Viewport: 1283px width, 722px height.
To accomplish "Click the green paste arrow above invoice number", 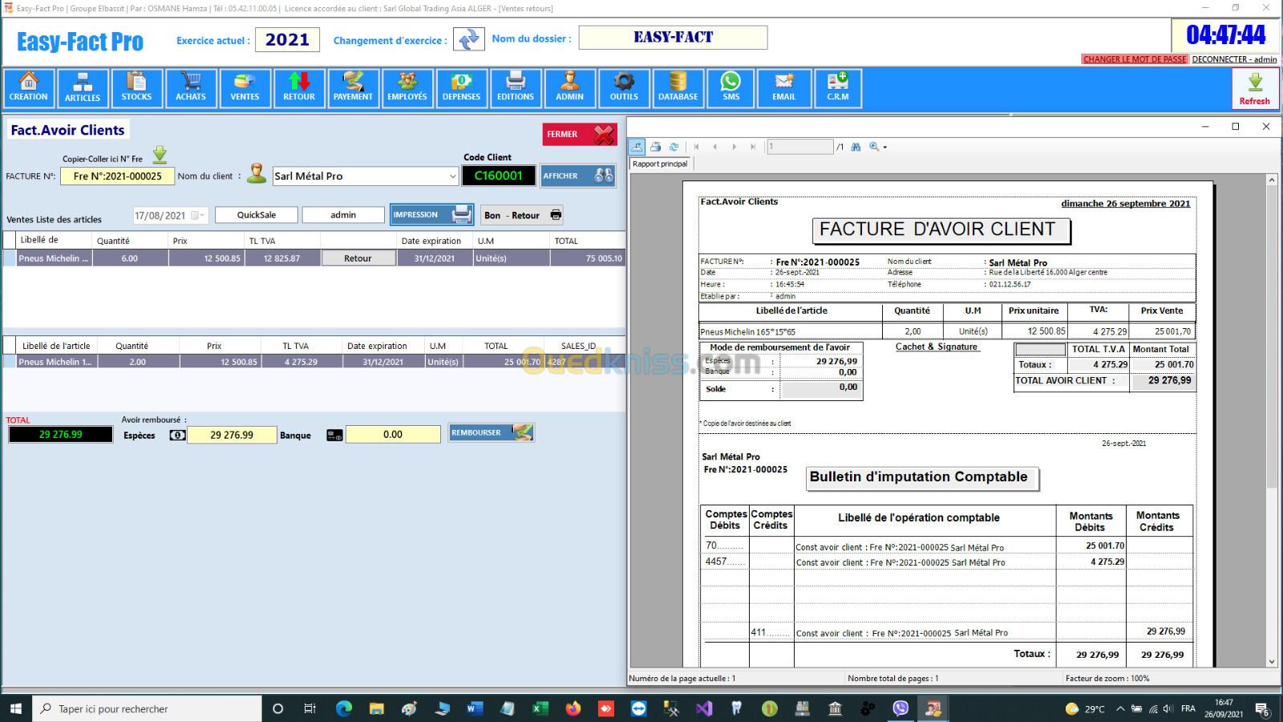I will pyautogui.click(x=160, y=155).
